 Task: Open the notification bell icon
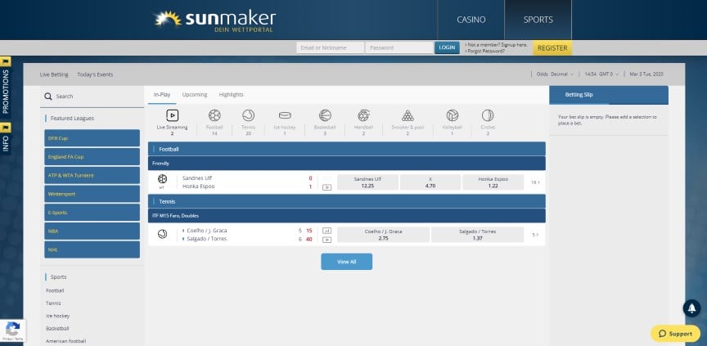(691, 308)
